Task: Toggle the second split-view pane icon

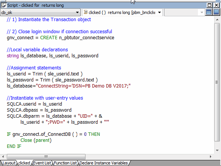Action: pyautogui.click(x=216, y=12)
